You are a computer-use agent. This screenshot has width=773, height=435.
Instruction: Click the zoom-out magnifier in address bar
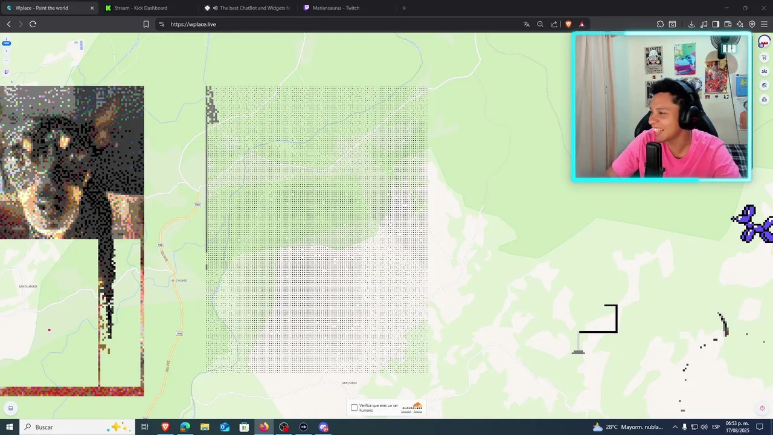[540, 24]
